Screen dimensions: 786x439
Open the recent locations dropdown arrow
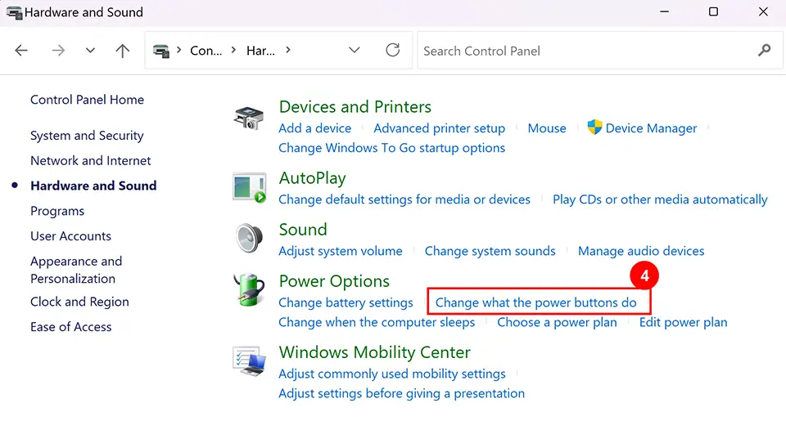(90, 50)
